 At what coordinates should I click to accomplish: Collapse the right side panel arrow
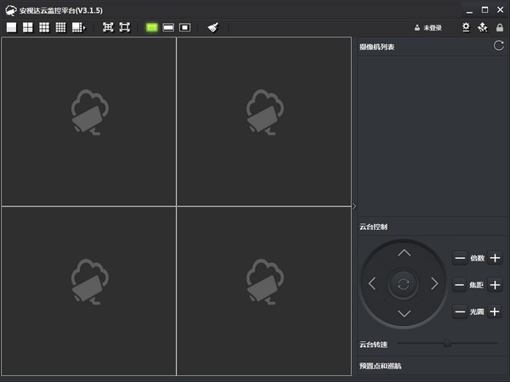point(354,206)
